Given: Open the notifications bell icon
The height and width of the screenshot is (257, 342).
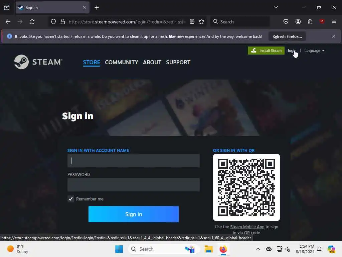Looking at the screenshot, I should 319,249.
